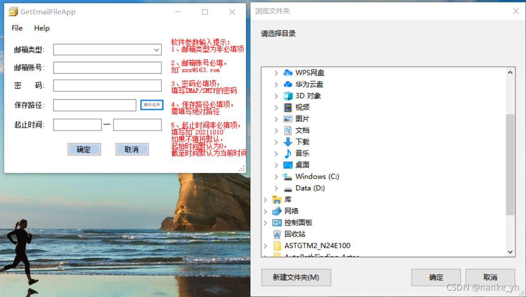This screenshot has height=297, width=526.
Task: Expand the 音乐 tree node
Action: pos(276,154)
